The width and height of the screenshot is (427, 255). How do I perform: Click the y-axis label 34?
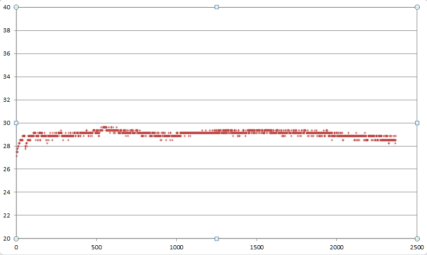click(7, 77)
